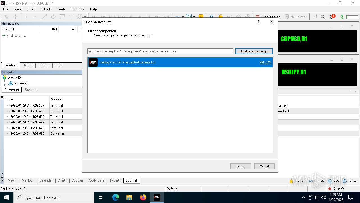Open the search magnifier icon
The height and width of the screenshot is (203, 360).
(x=323, y=17)
